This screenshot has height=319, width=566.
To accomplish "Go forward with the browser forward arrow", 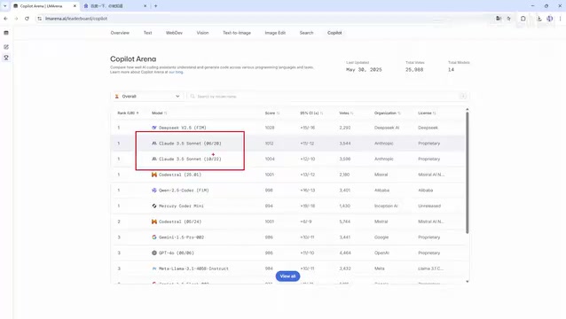I will click(x=16, y=19).
